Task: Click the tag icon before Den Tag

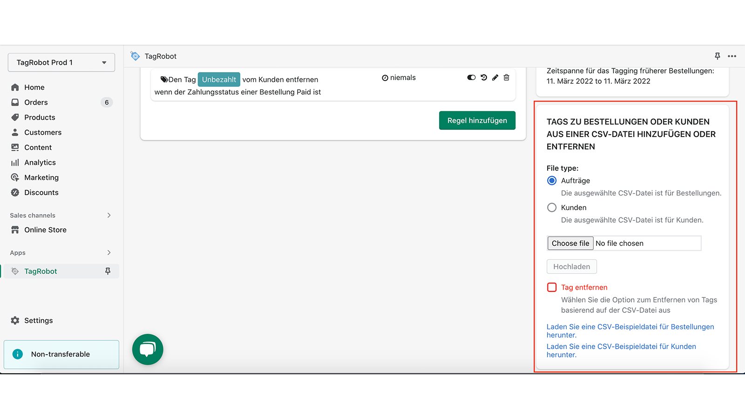Action: tap(164, 80)
